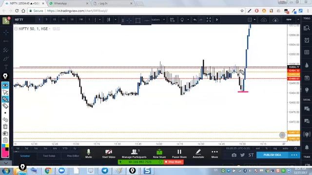This screenshot has height=175, width=312.
Task: Select the 15 minute interval button
Action: point(55,19)
